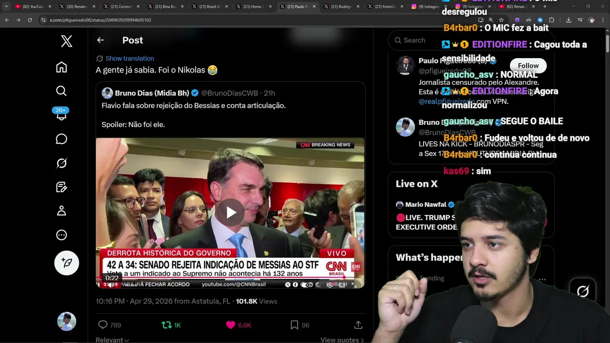The width and height of the screenshot is (610, 343).
Task: Open the browser zoom magnifier icon
Action: [x=491, y=20]
